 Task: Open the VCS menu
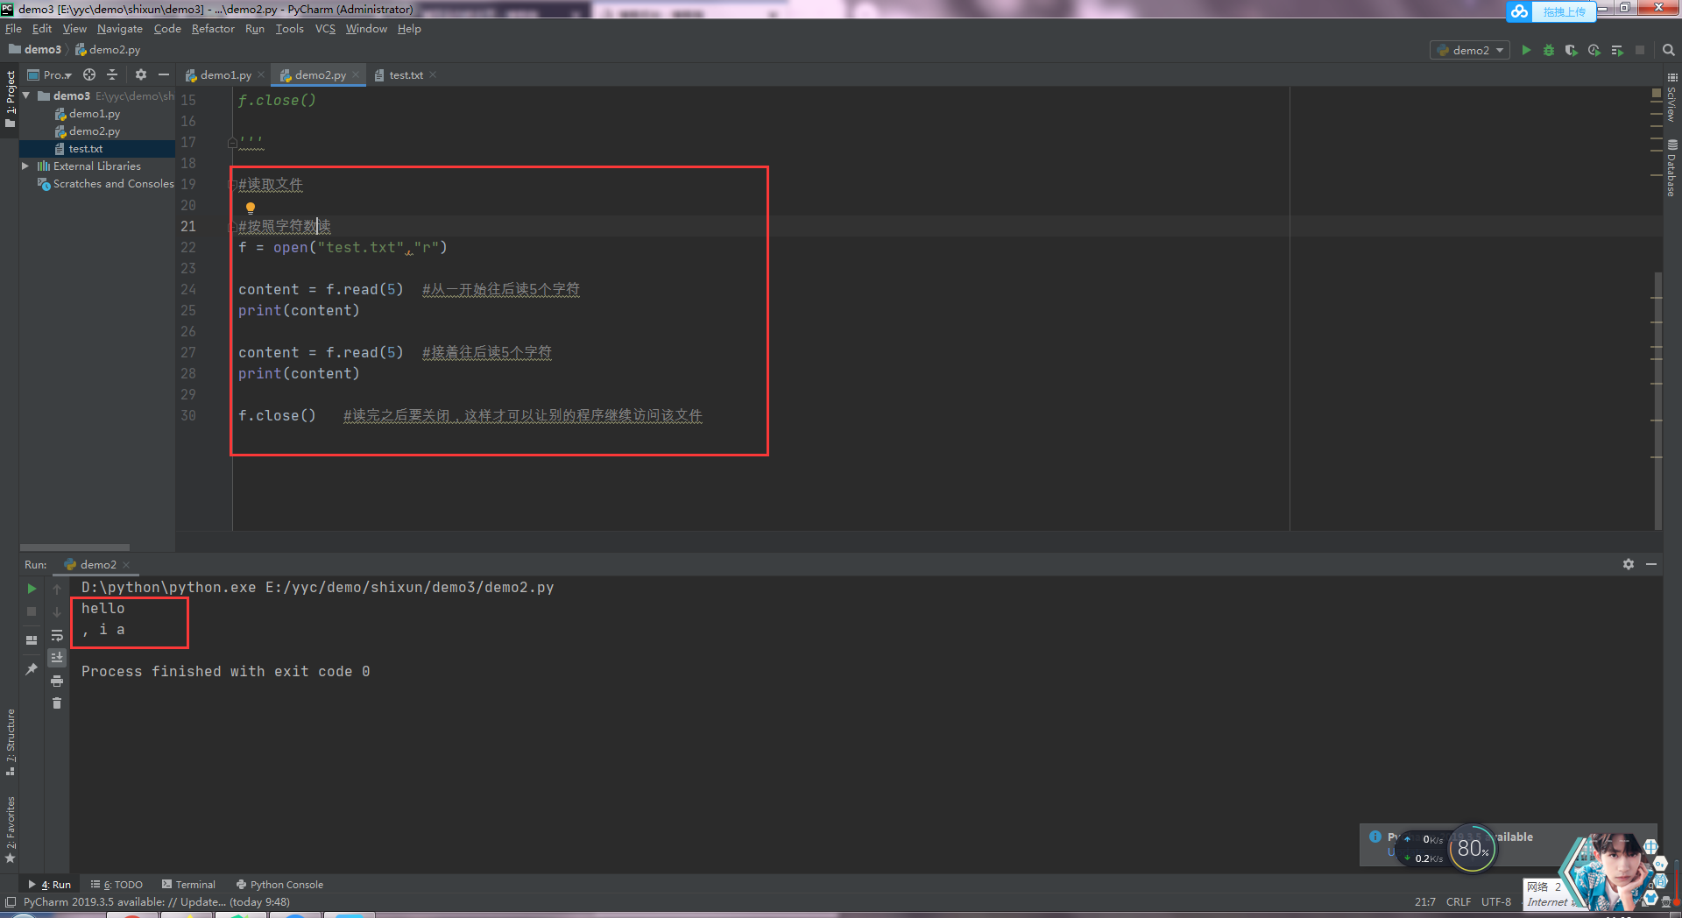[x=325, y=29]
